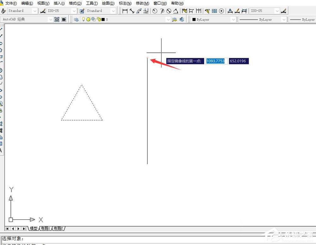Pick the Angular dimension tool
316x245 pixels.
[x=176, y=11]
